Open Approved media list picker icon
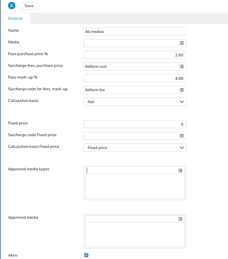228x259 pixels. (180, 219)
